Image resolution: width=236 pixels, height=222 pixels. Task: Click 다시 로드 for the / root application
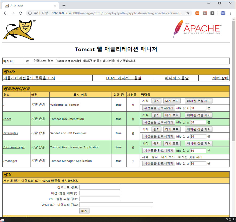point(172,101)
